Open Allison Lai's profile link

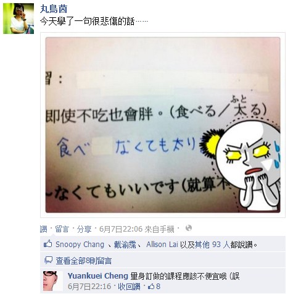tap(162, 245)
